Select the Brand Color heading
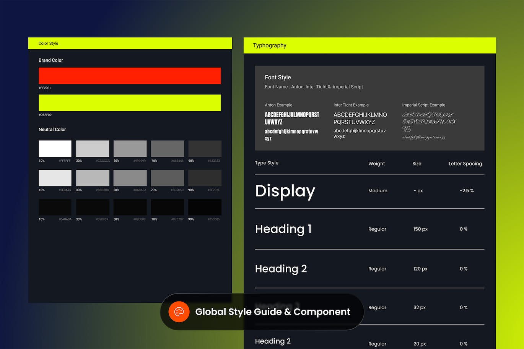 click(50, 60)
